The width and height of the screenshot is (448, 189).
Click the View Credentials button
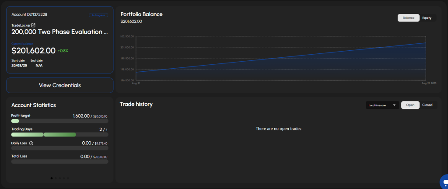coord(59,85)
